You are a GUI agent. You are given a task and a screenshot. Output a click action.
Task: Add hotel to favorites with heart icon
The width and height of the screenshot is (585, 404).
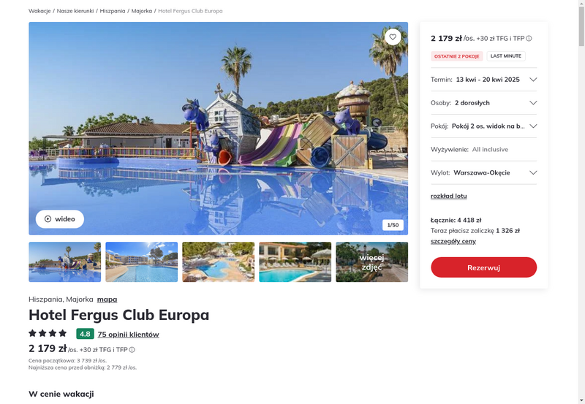[x=393, y=37]
